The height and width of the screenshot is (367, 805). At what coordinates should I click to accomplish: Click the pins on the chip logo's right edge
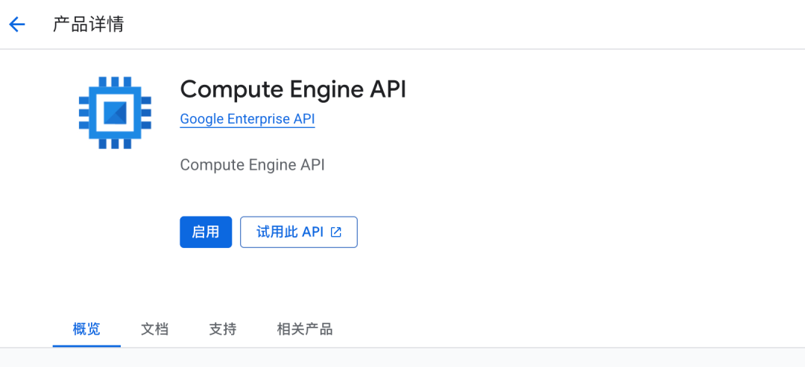[146, 112]
